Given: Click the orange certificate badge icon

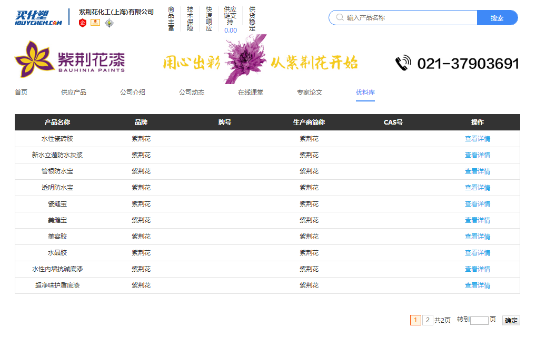Looking at the screenshot, I should click(x=95, y=23).
